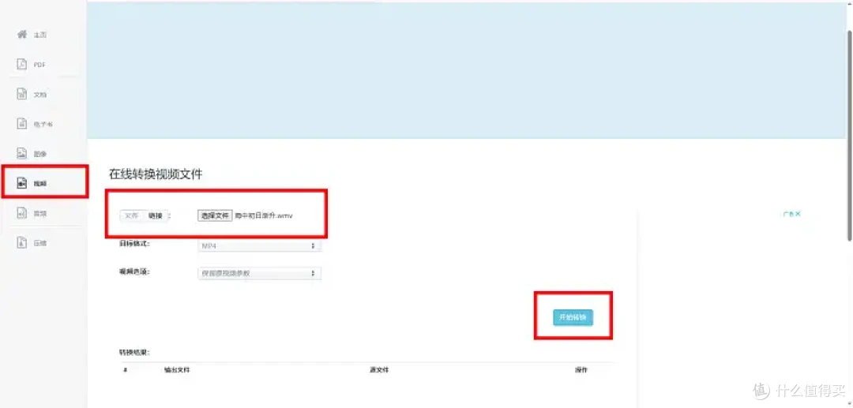Open the 电子书 ebook converter in sidebar

click(x=35, y=125)
